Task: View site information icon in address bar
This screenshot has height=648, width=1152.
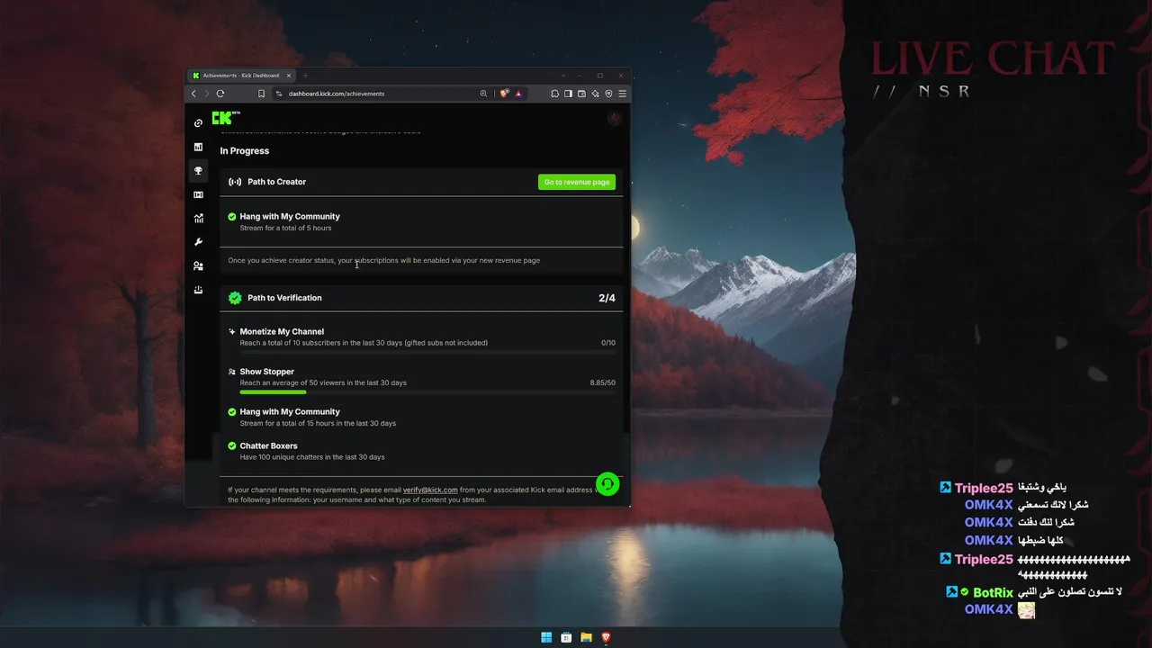Action: [x=279, y=94]
